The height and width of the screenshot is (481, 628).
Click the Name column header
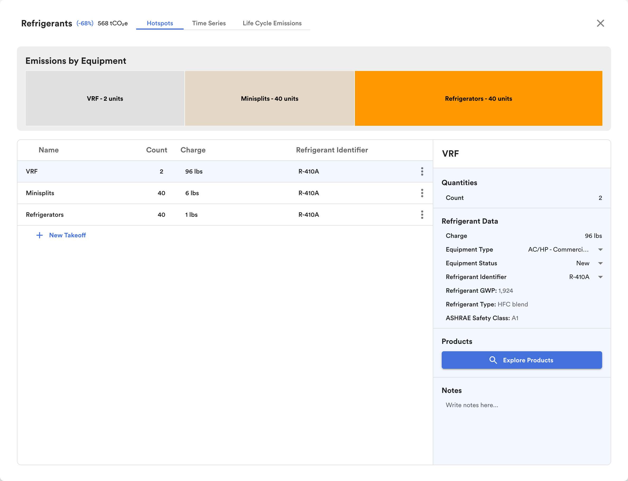click(x=49, y=150)
